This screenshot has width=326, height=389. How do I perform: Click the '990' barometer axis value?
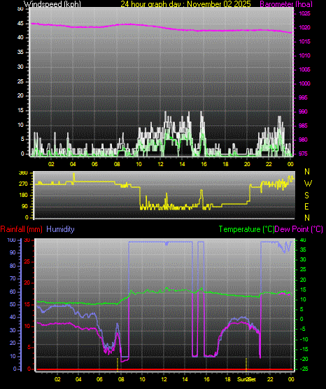(303, 111)
